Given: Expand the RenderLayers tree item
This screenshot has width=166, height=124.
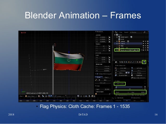Looking at the screenshot, I should [117, 37].
